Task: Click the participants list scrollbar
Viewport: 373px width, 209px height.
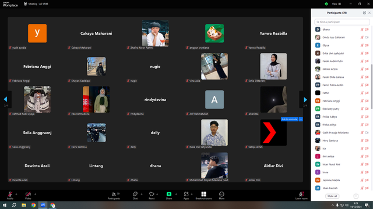Action: pyautogui.click(x=372, y=87)
